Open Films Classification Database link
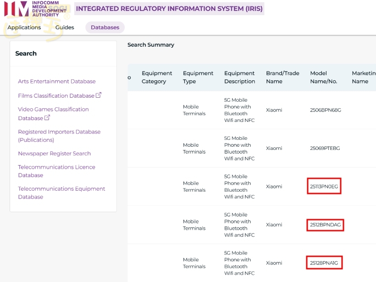The height and width of the screenshot is (282, 376). pyautogui.click(x=56, y=96)
